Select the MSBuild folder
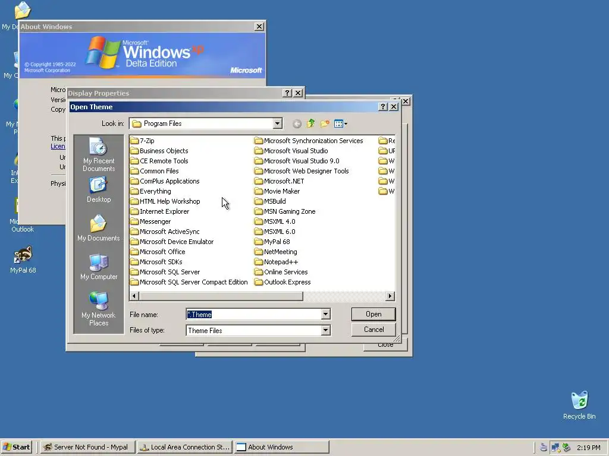 [271, 201]
